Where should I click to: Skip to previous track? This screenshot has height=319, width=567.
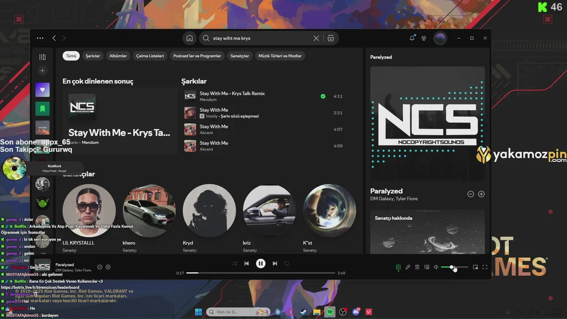247,264
